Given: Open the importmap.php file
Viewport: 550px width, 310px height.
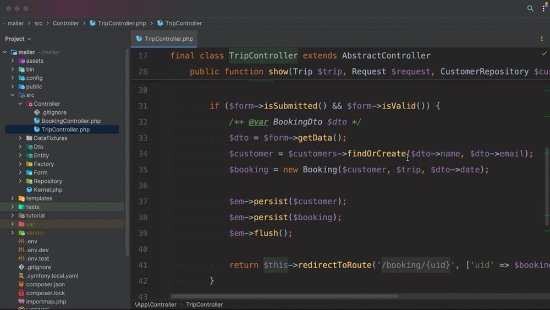Looking at the screenshot, I should (46, 302).
